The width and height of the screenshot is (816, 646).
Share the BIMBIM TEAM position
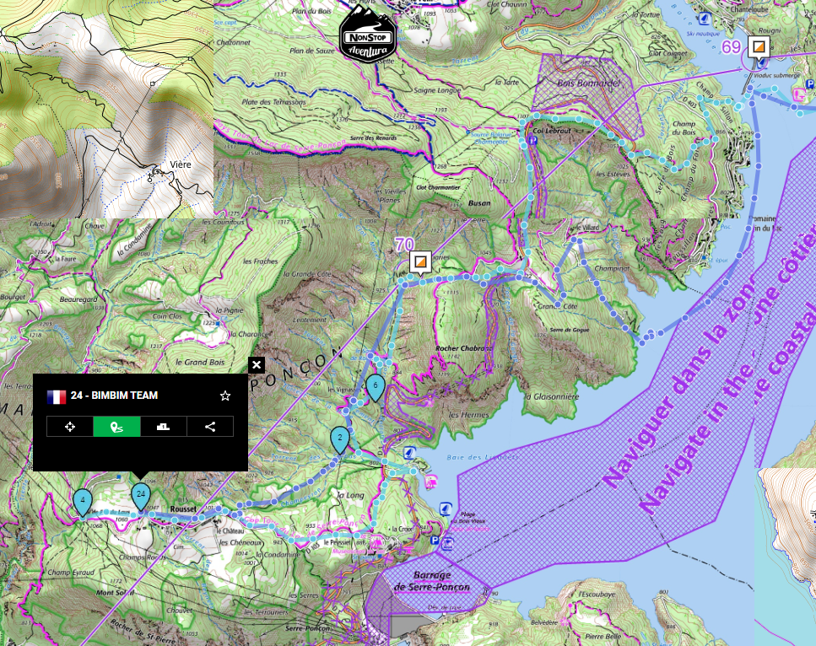210,427
